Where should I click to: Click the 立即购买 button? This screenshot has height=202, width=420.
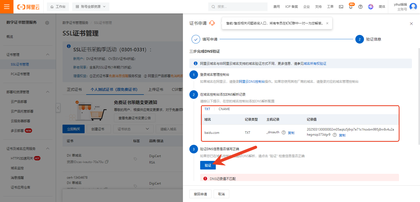pos(74,129)
